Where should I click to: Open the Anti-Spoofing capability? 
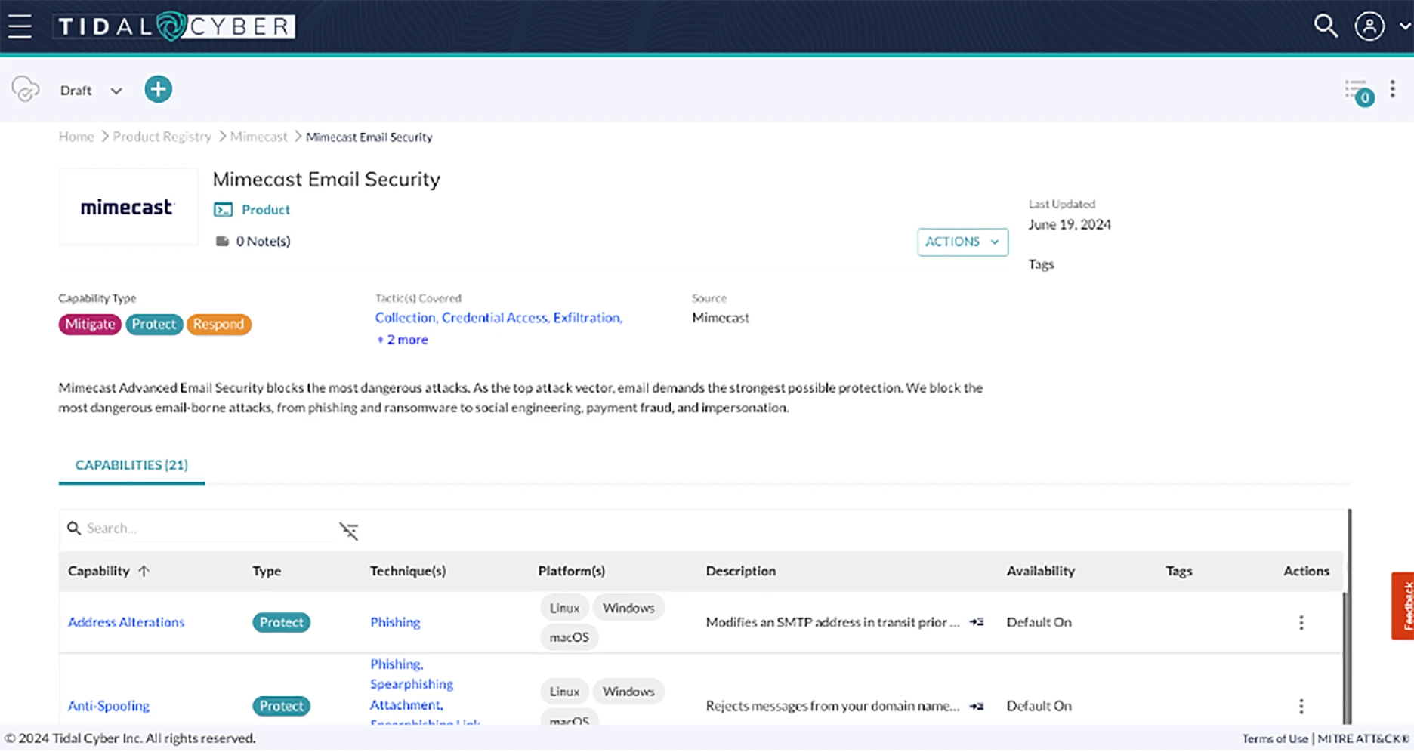point(109,706)
